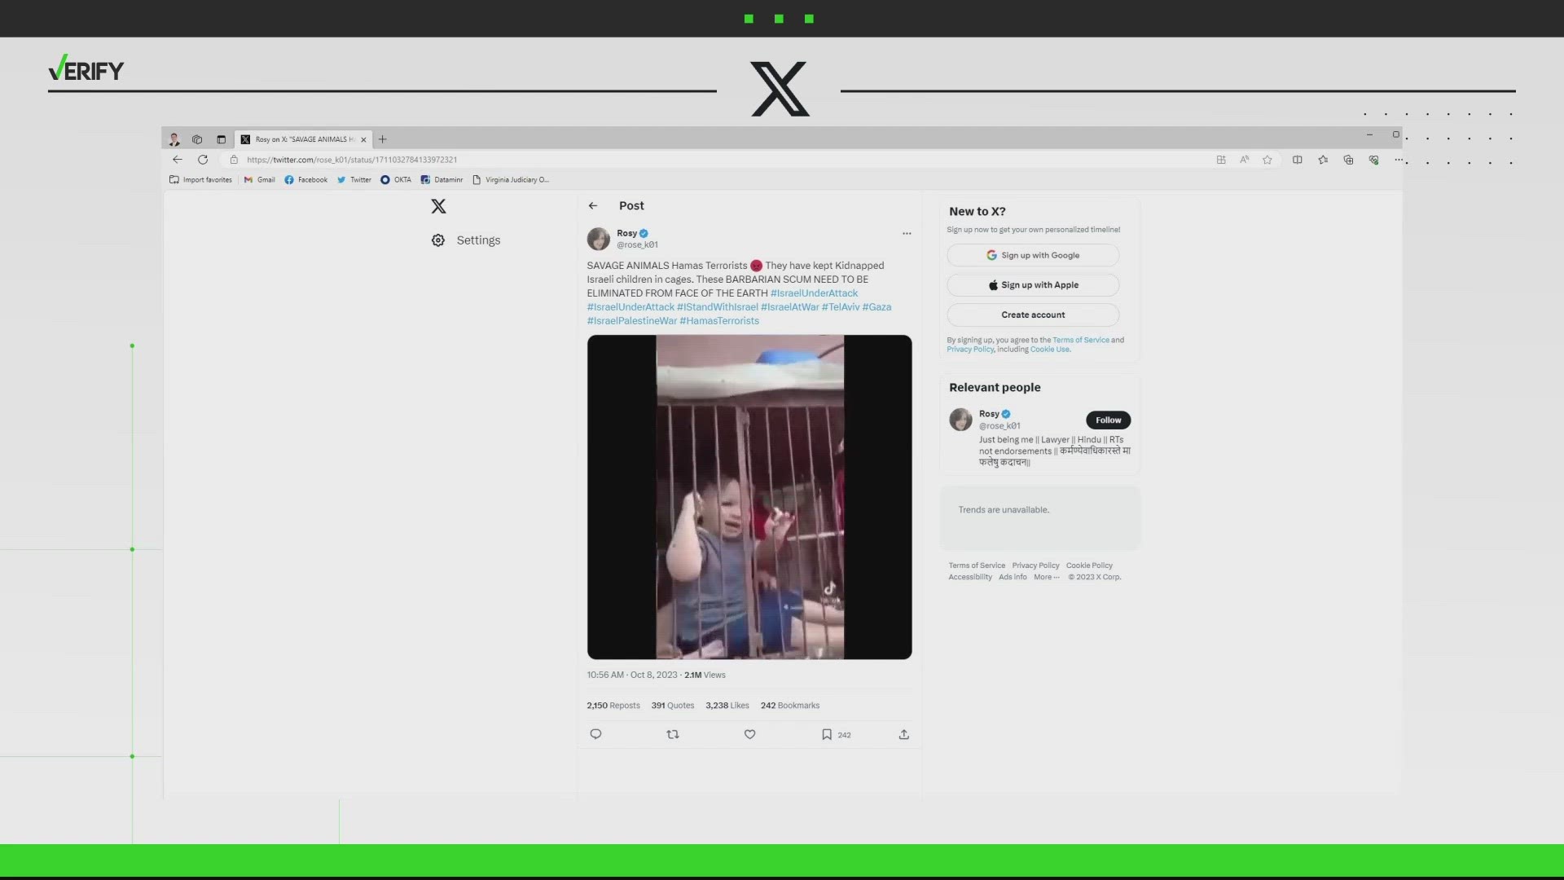The height and width of the screenshot is (880, 1564).
Task: Click Sign up with Google button
Action: tap(1034, 255)
